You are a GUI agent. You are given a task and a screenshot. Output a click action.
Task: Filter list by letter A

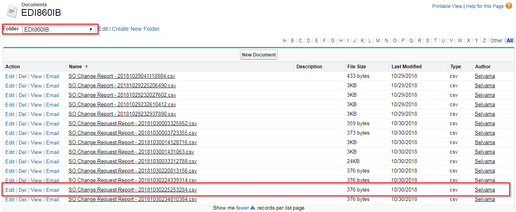point(284,41)
